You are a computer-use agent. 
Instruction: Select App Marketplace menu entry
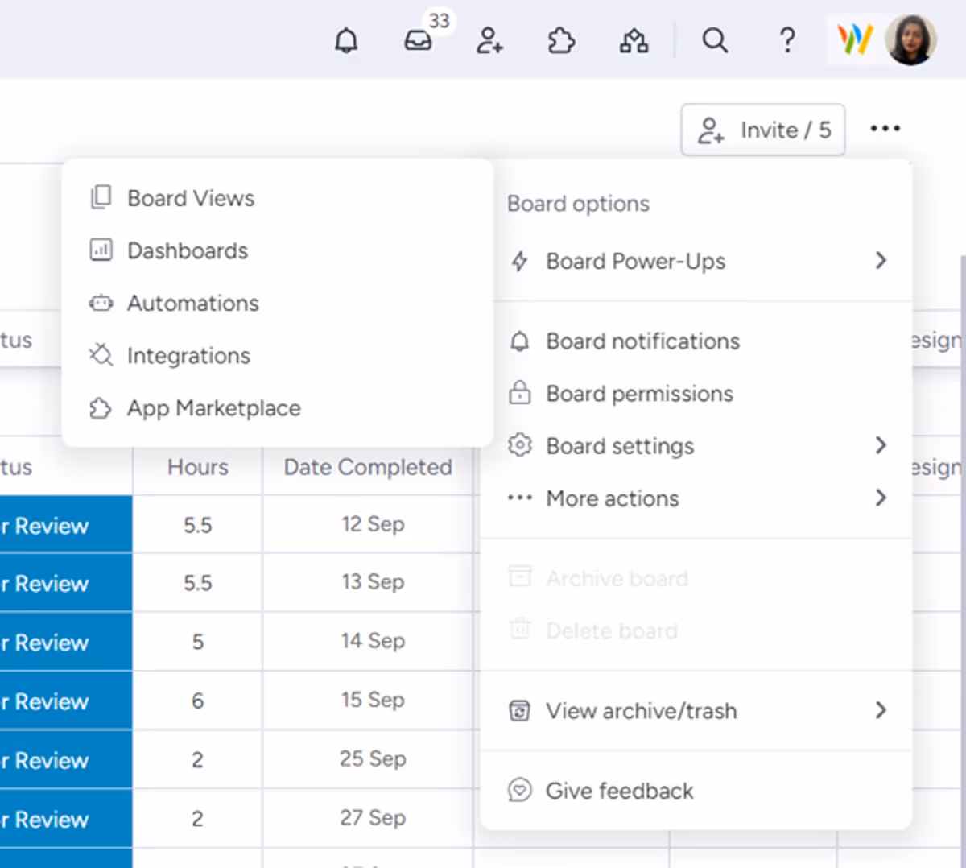tap(277, 408)
